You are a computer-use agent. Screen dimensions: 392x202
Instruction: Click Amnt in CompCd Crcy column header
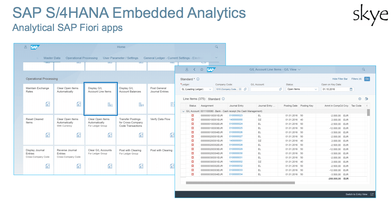(332, 106)
